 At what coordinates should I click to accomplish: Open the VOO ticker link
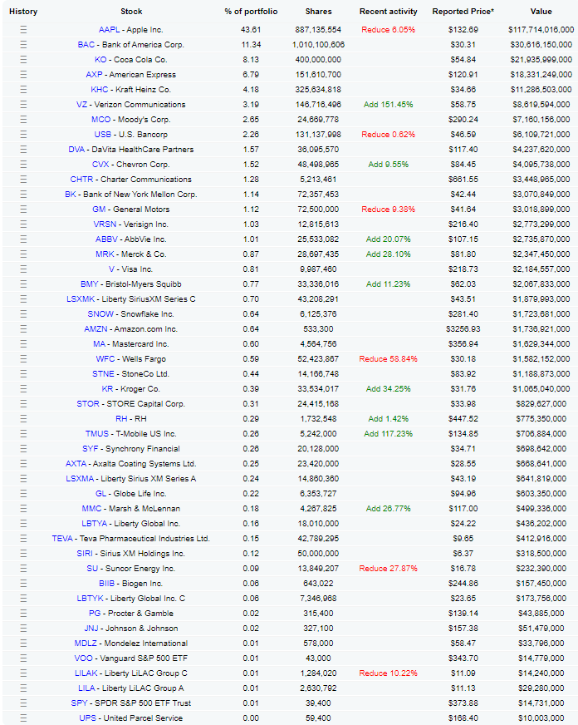pos(84,658)
